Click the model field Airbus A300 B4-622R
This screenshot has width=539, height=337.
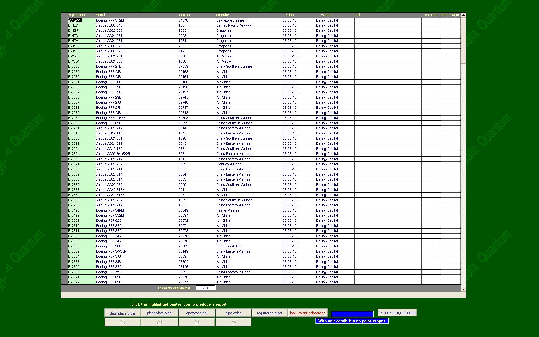pyautogui.click(x=136, y=154)
